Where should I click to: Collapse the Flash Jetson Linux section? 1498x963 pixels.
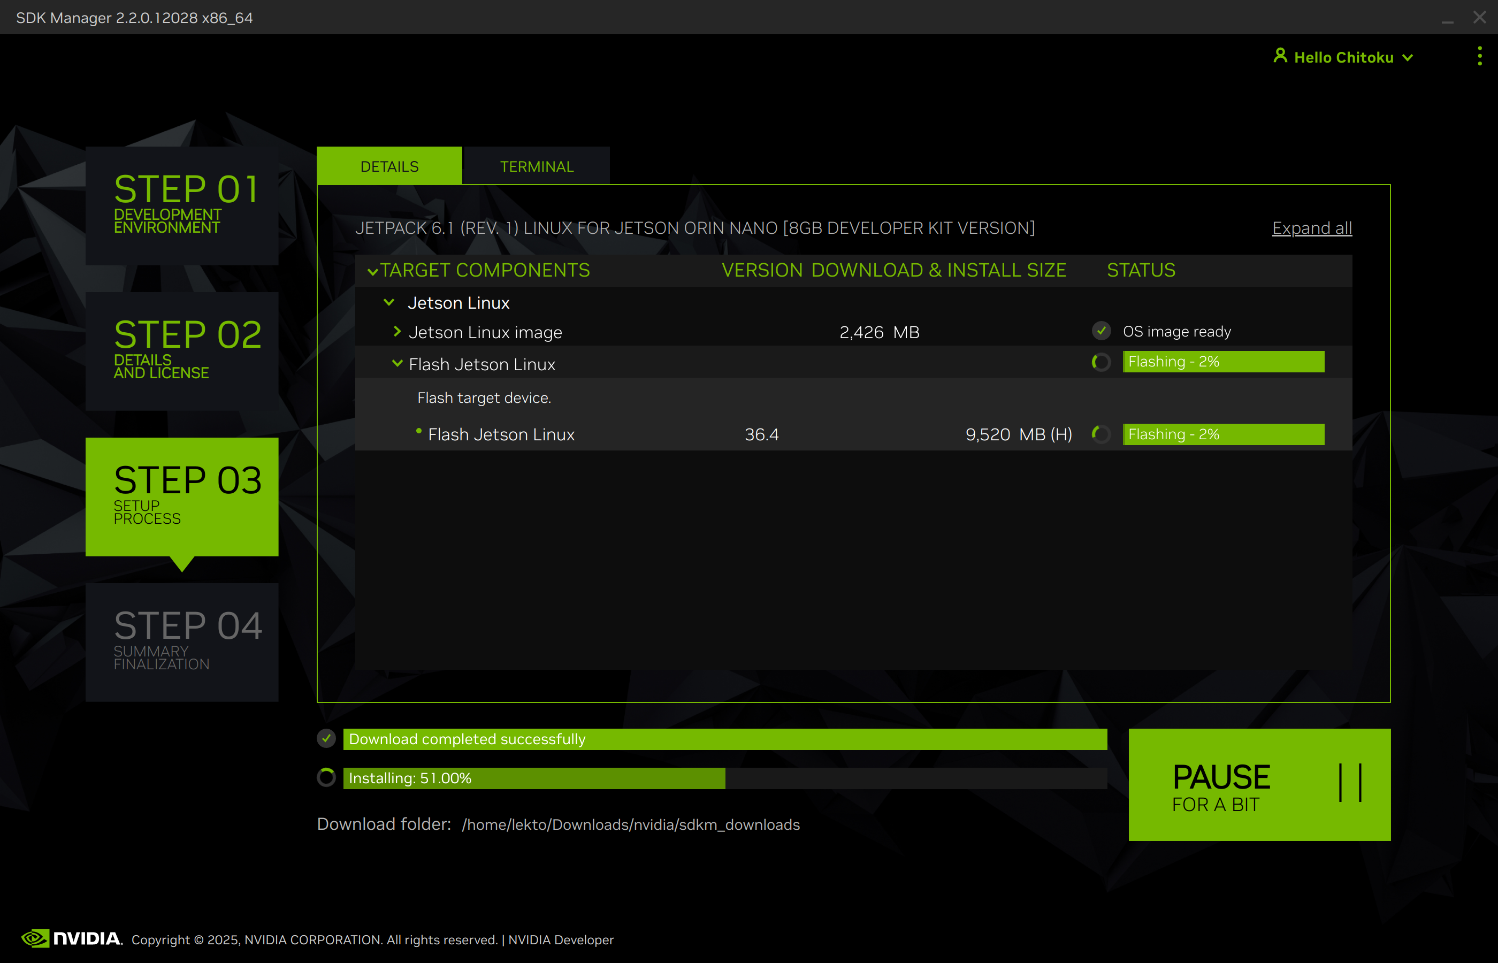point(398,363)
